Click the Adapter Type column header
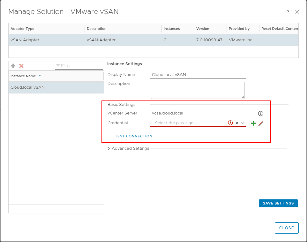The image size is (307, 242). [47, 29]
